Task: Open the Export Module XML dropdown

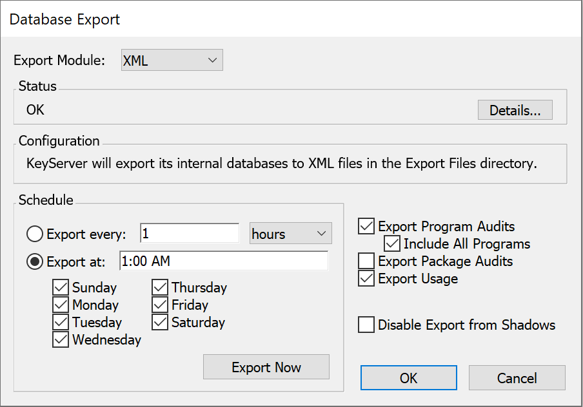Action: point(172,60)
